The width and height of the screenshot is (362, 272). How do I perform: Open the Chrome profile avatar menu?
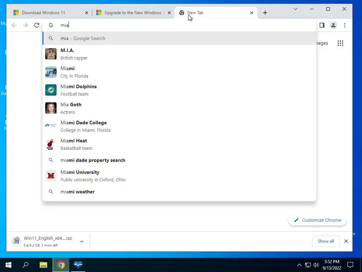(x=333, y=25)
